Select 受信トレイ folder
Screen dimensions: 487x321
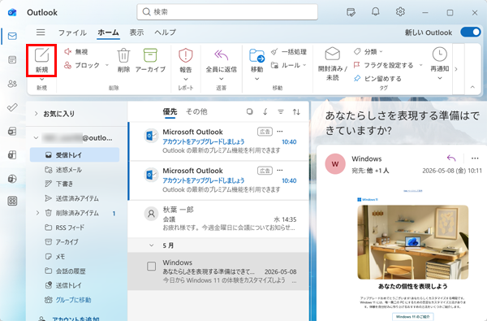[75, 155]
